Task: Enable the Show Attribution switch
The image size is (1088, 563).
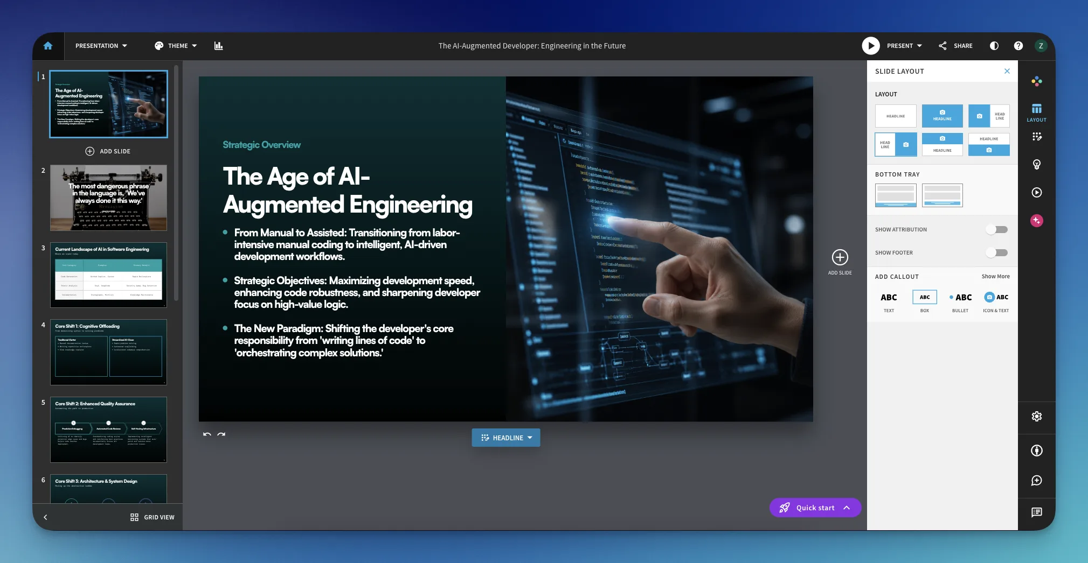Action: (996, 229)
